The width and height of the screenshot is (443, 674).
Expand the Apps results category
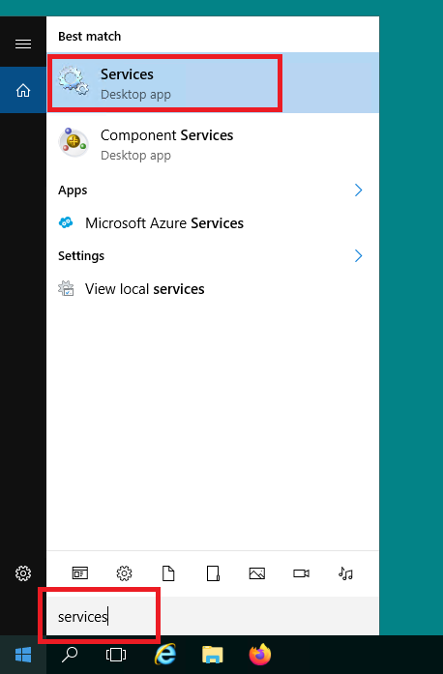coord(358,190)
